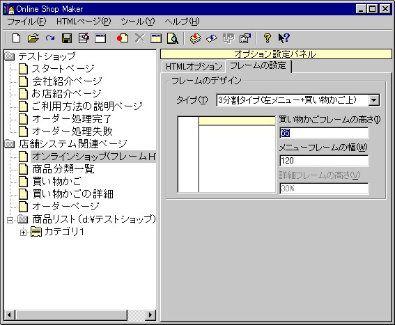Click the yellow question mark help icon
Image resolution: width=395 pixels, height=325 pixels.
(x=268, y=38)
